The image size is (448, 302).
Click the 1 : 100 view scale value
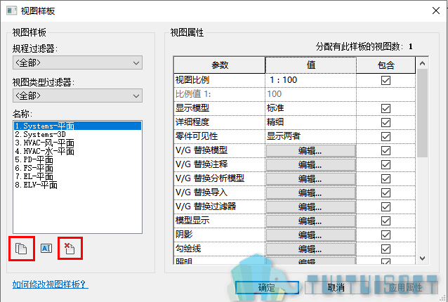(311, 80)
